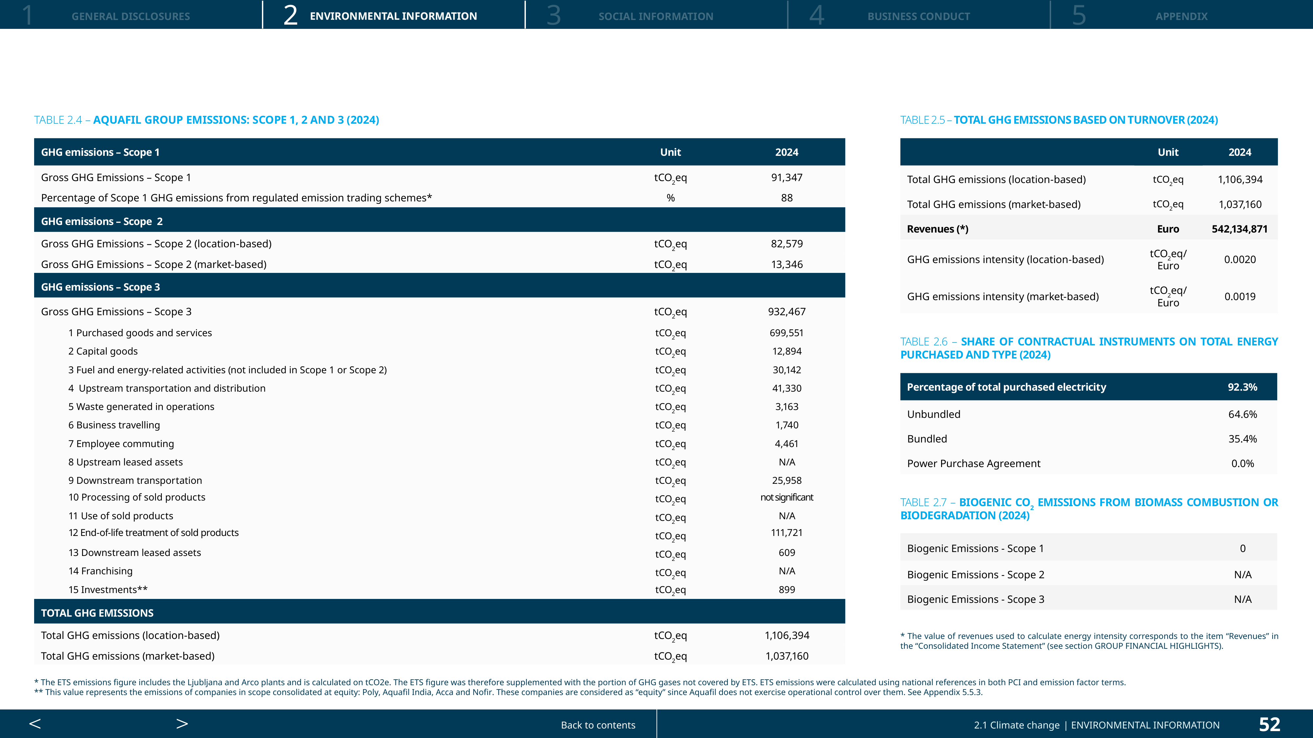The image size is (1313, 738).
Task: Click 'TOTAL GHG EMISSIONS' header row
Action: point(440,612)
